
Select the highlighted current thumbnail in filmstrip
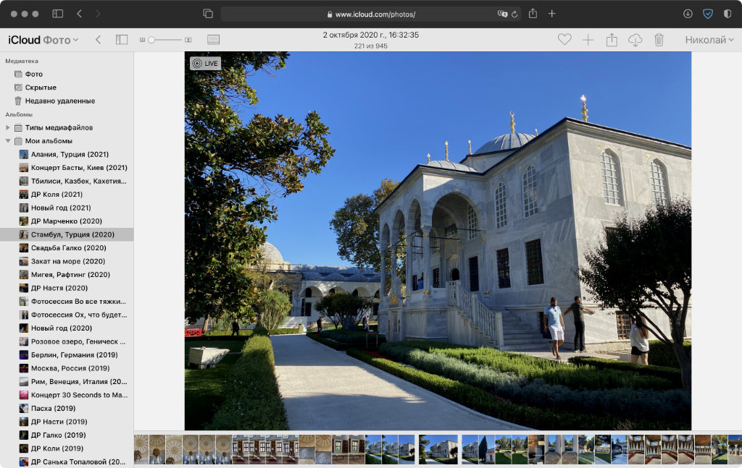tap(438, 449)
